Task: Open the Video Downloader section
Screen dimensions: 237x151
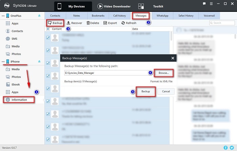Action: [x=114, y=6]
